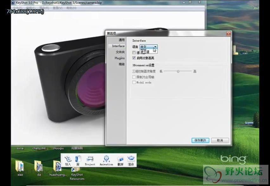Click the 三维控制器灵敏度 slider handle
270x186 pixels.
click(178, 71)
